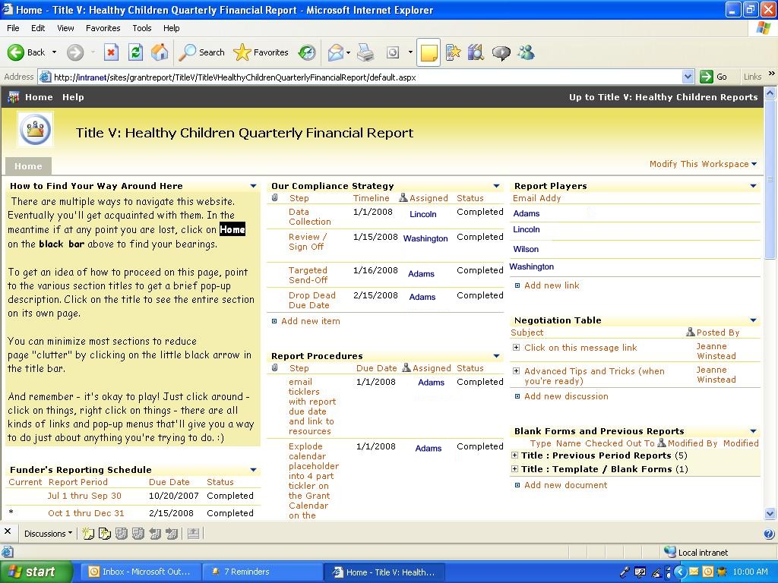Open the File menu
778x583 pixels.
(14, 28)
